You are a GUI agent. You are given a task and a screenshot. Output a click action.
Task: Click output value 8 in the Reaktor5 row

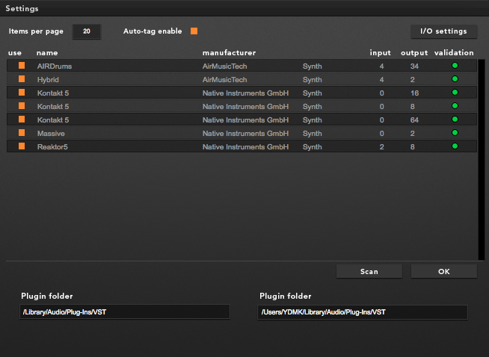[412, 146]
